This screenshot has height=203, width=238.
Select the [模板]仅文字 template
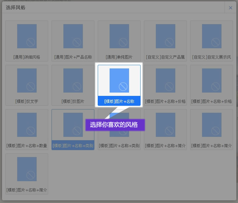coord(27,85)
